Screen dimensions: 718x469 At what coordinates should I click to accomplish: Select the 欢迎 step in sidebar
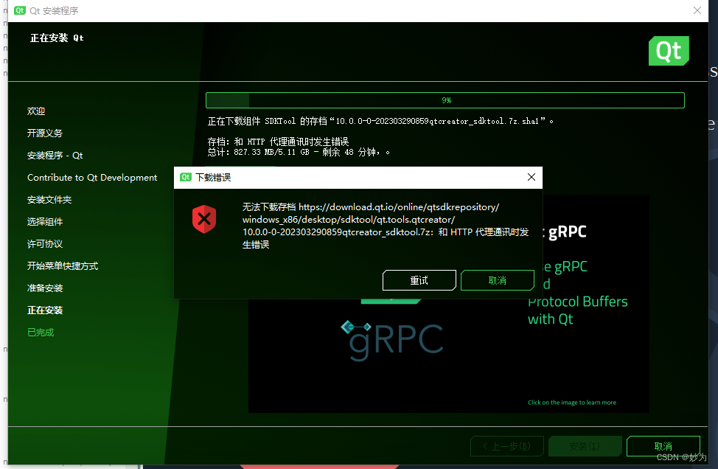(x=36, y=111)
